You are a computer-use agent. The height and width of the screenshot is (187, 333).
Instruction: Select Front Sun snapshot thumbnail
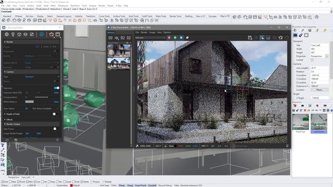point(300,122)
